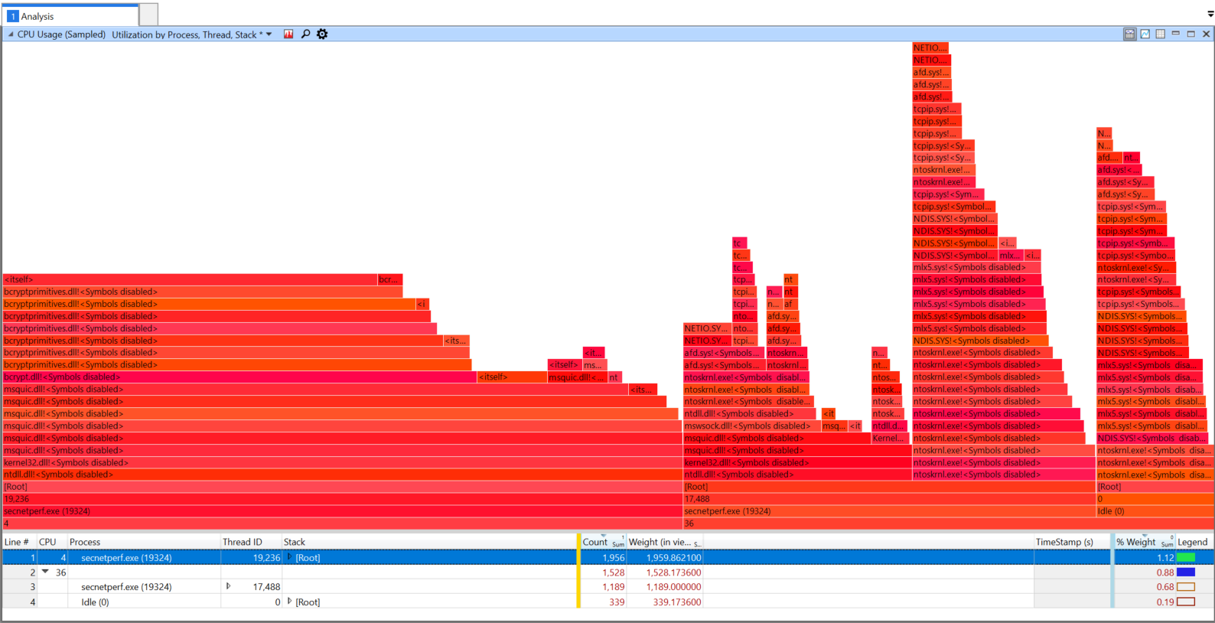Close the CPU Usage (Sampled) panel
This screenshot has height=623, width=1215.
[x=1207, y=34]
